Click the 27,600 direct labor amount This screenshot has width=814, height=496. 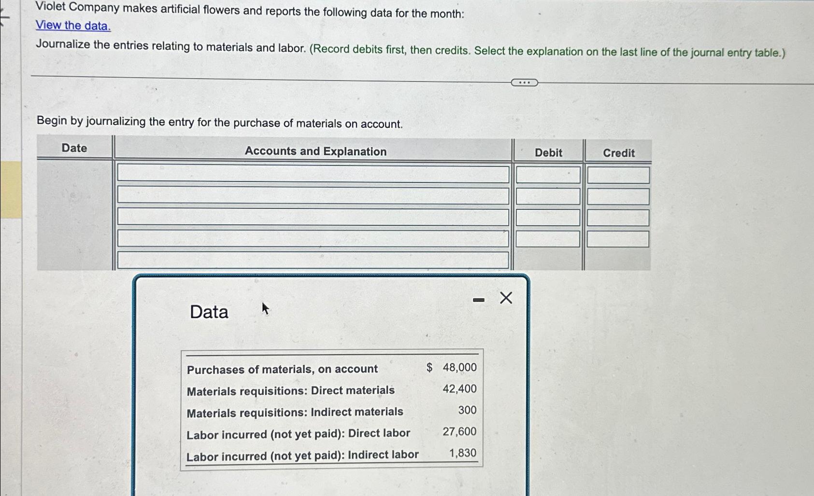[459, 431]
